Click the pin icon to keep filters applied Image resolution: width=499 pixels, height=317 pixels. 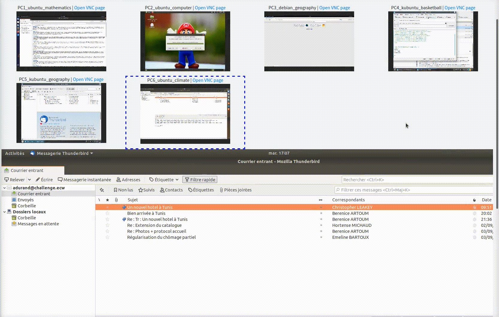click(x=102, y=190)
